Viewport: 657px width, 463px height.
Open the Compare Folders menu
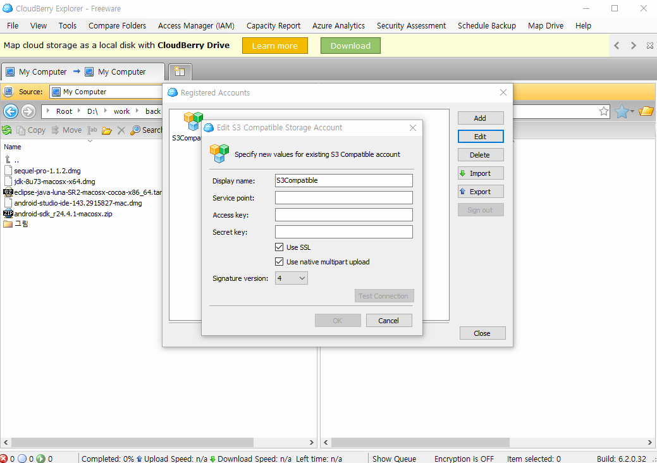point(118,25)
